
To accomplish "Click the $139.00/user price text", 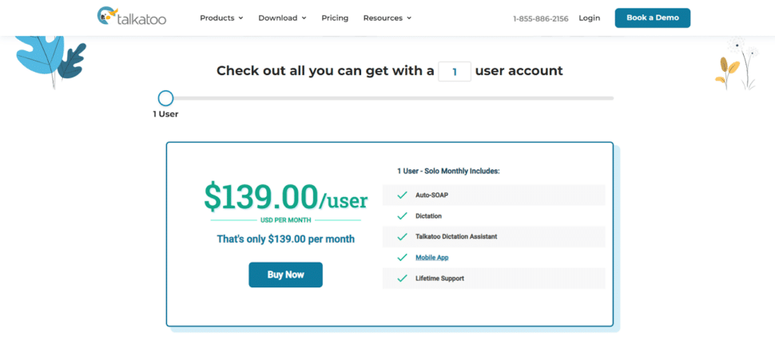I will point(285,195).
